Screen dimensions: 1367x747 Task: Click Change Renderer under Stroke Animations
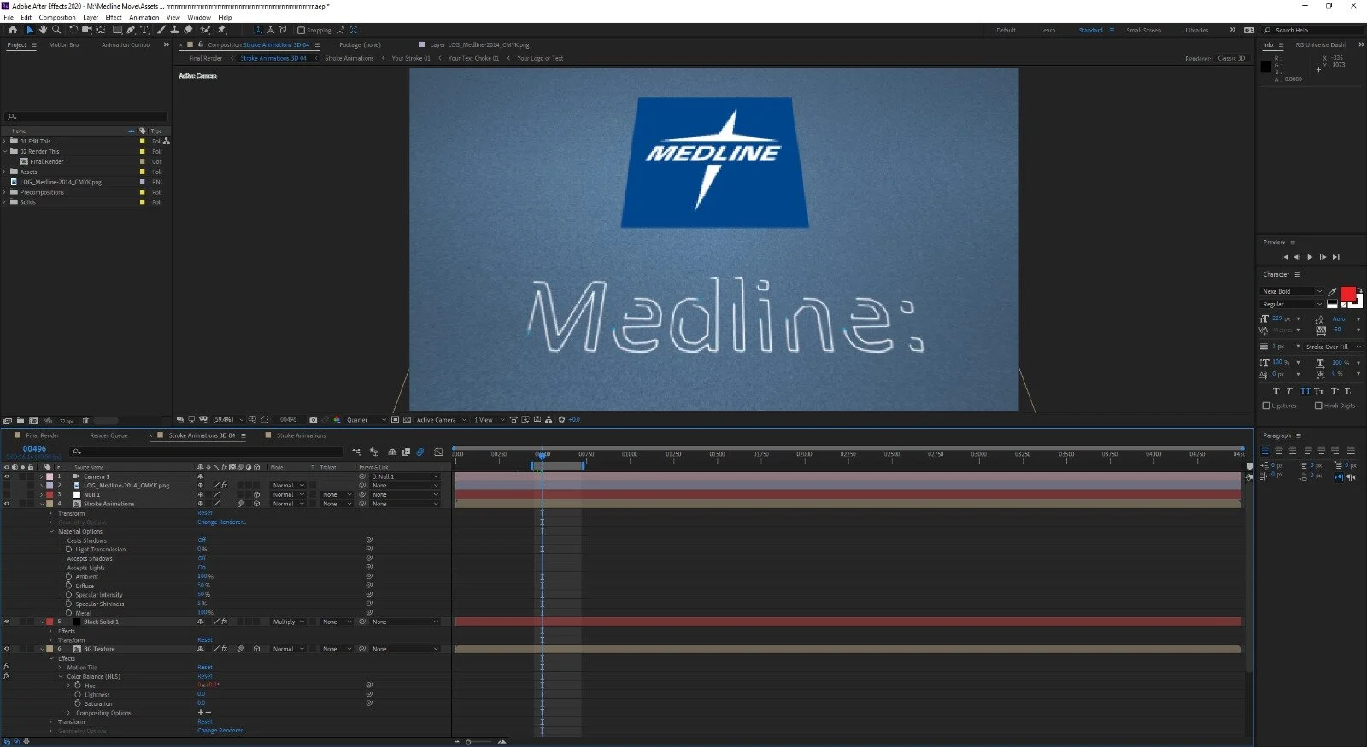point(221,522)
